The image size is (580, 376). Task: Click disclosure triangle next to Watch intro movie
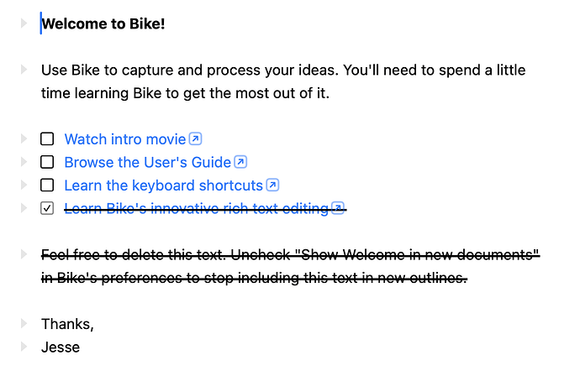(24, 138)
